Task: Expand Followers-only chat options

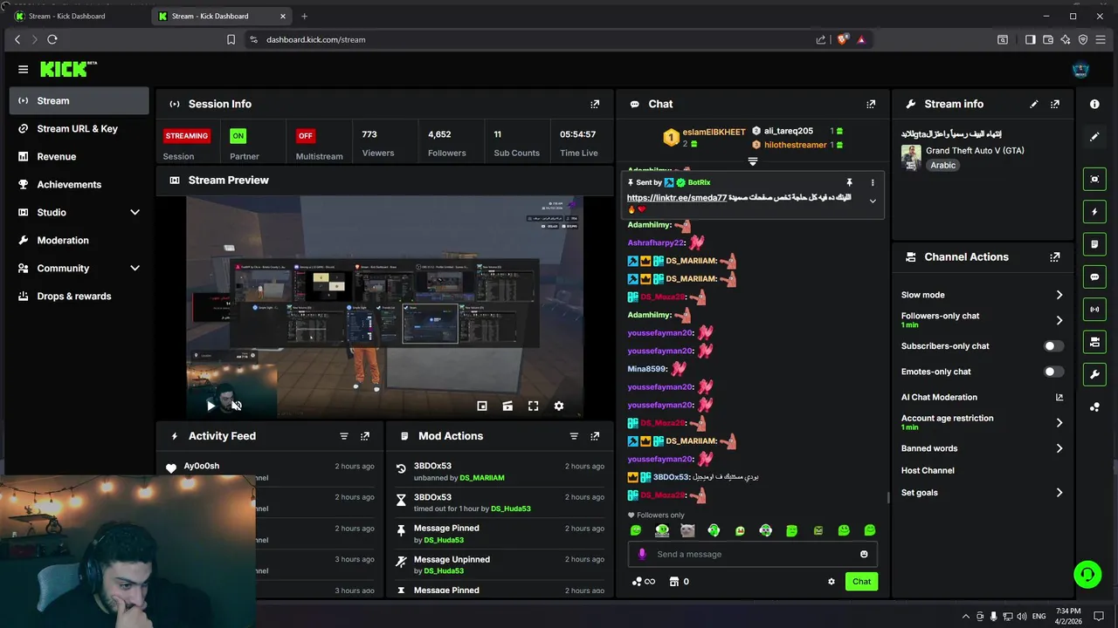Action: coord(1059,320)
